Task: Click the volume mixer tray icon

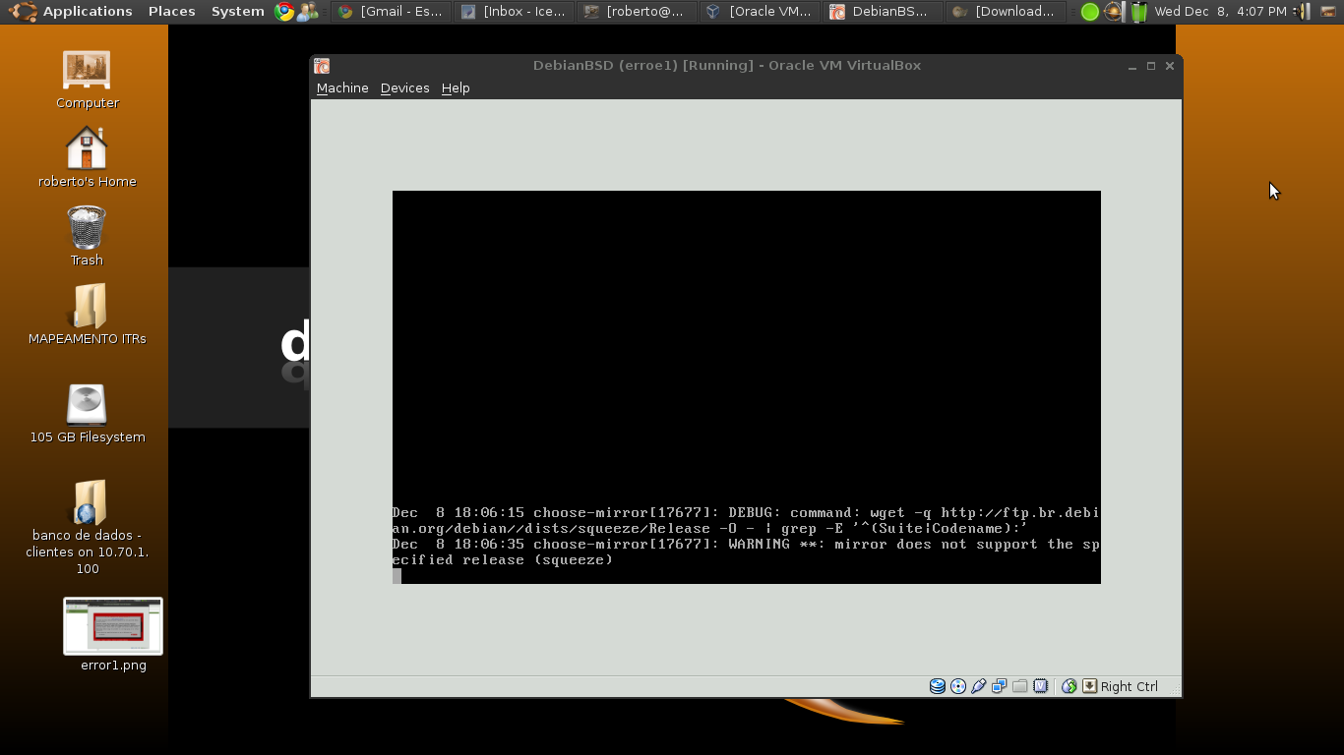Action: click(x=1303, y=12)
